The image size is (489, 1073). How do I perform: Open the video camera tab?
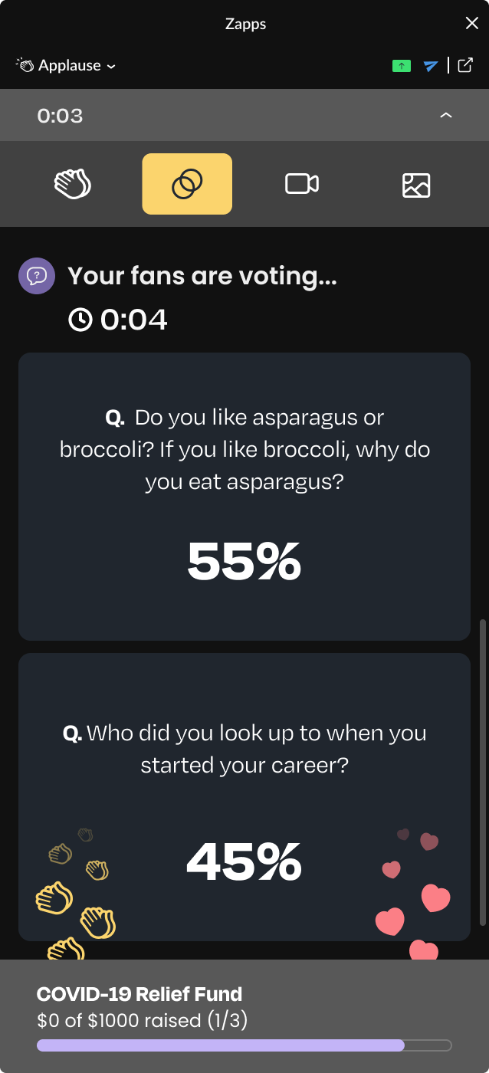pos(301,184)
